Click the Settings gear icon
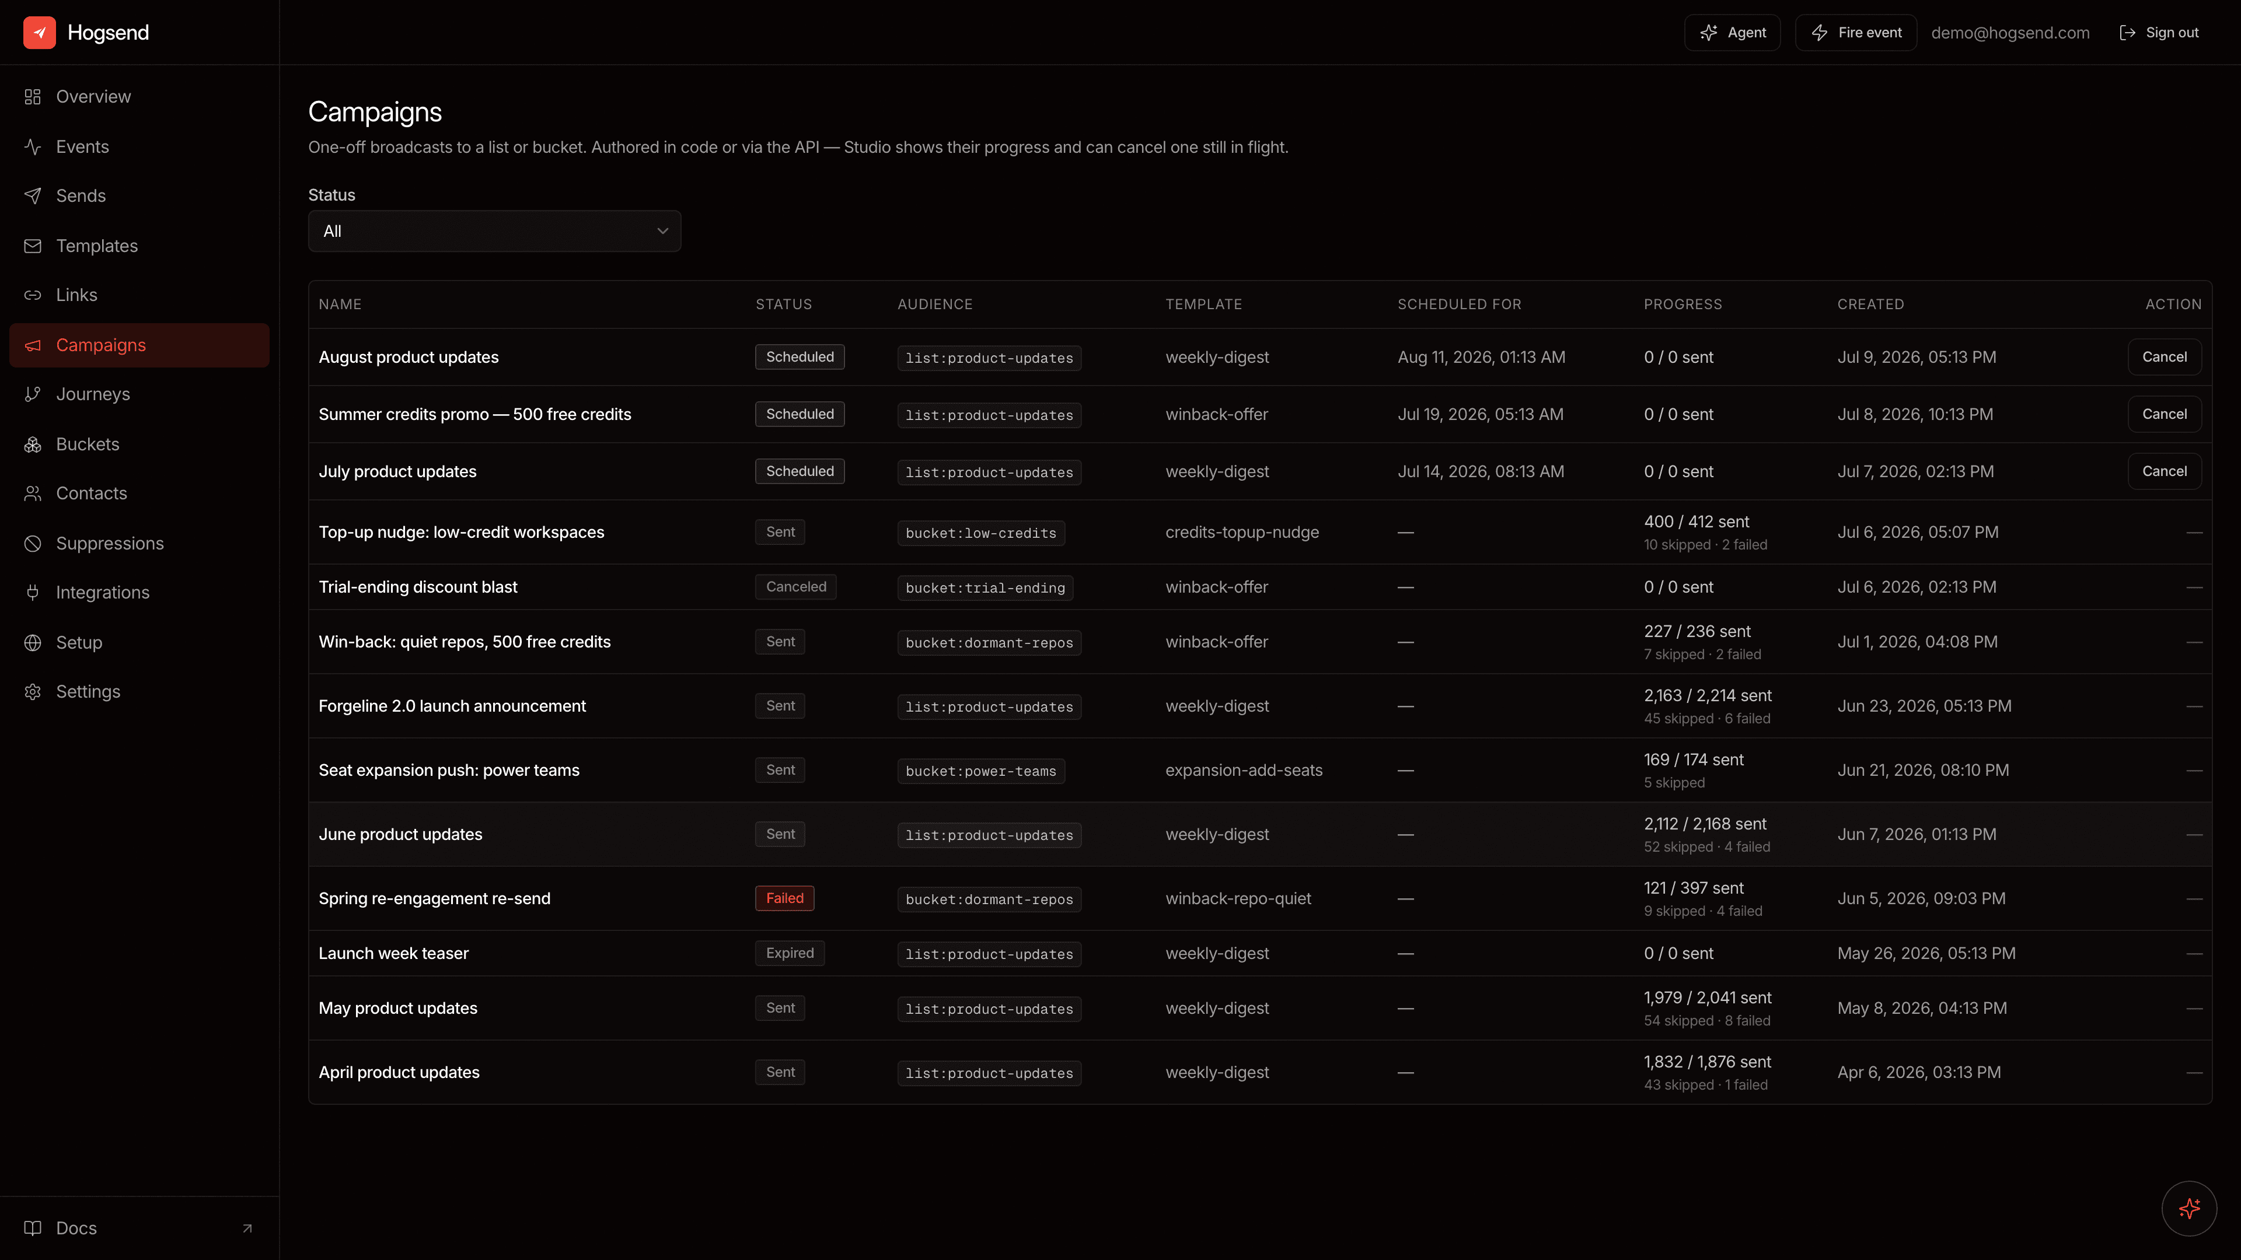Viewport: 2241px width, 1260px height. tap(33, 691)
